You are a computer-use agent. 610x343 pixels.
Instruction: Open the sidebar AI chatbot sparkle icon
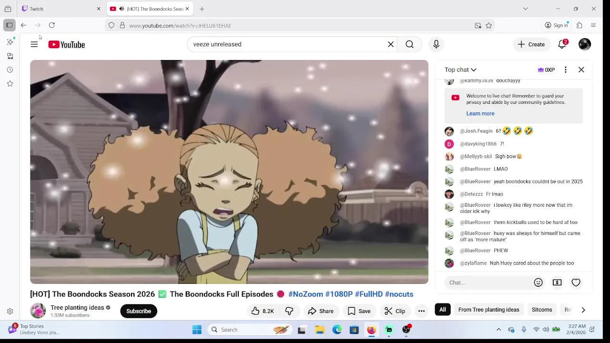10,42
